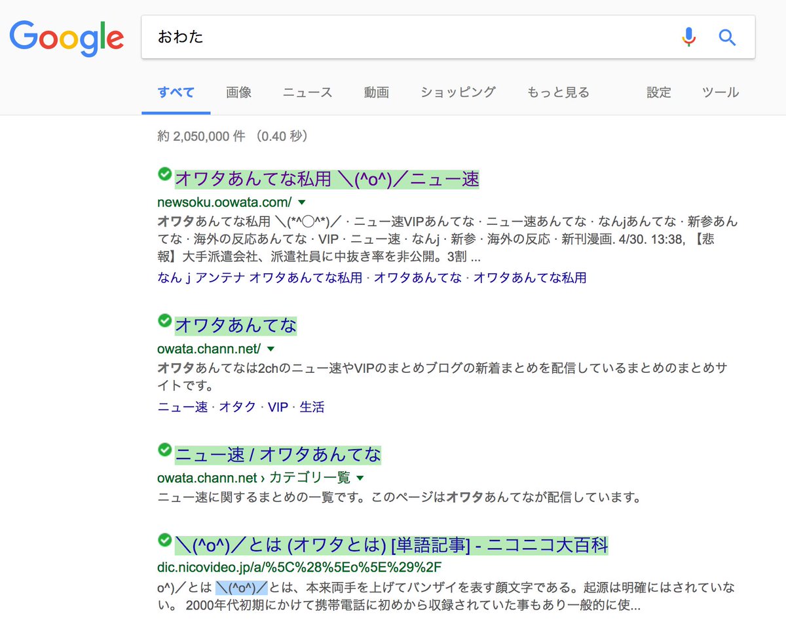Open middle sitelink オワタあんてな under newsoku result

click(x=418, y=278)
